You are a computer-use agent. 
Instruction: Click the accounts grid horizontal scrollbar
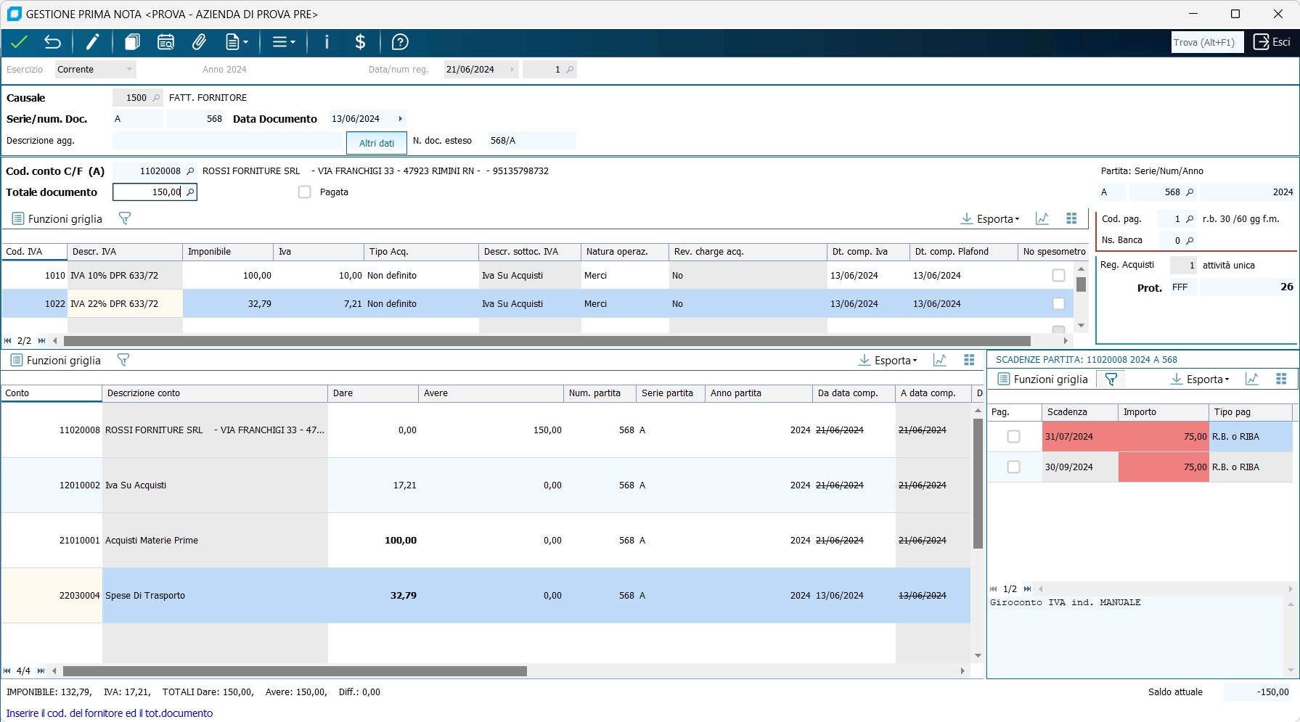(294, 671)
